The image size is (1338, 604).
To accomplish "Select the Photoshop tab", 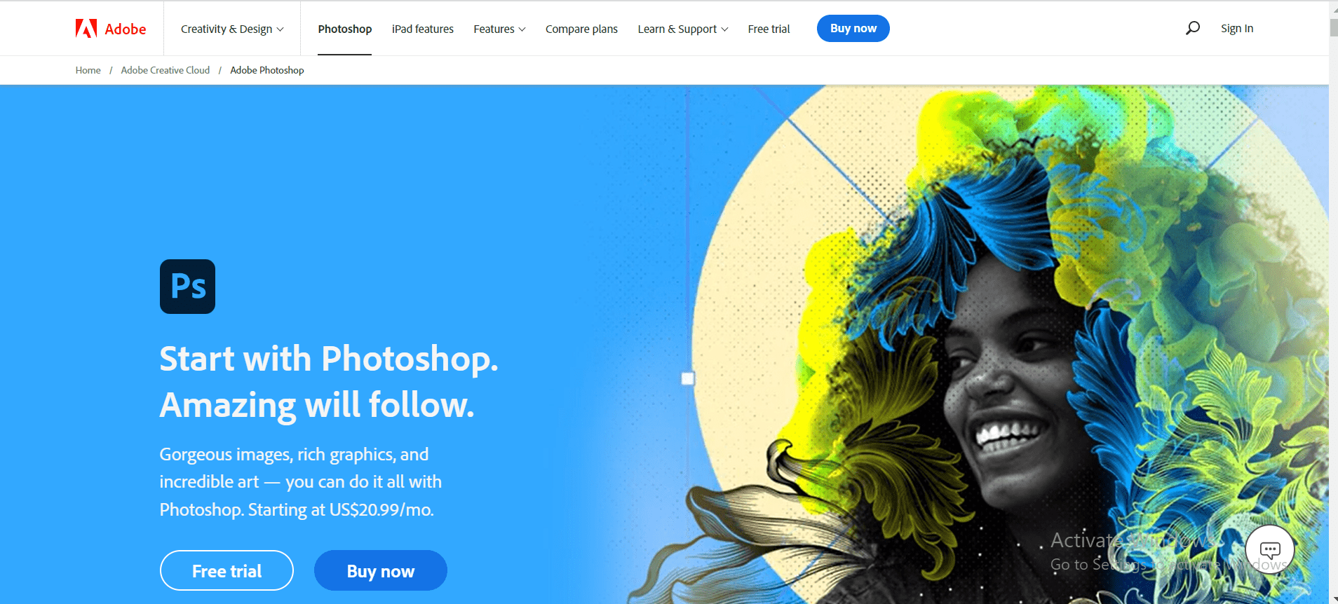I will click(344, 29).
